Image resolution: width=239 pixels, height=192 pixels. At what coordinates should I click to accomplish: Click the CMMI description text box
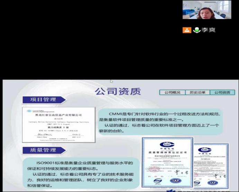pos(160,122)
